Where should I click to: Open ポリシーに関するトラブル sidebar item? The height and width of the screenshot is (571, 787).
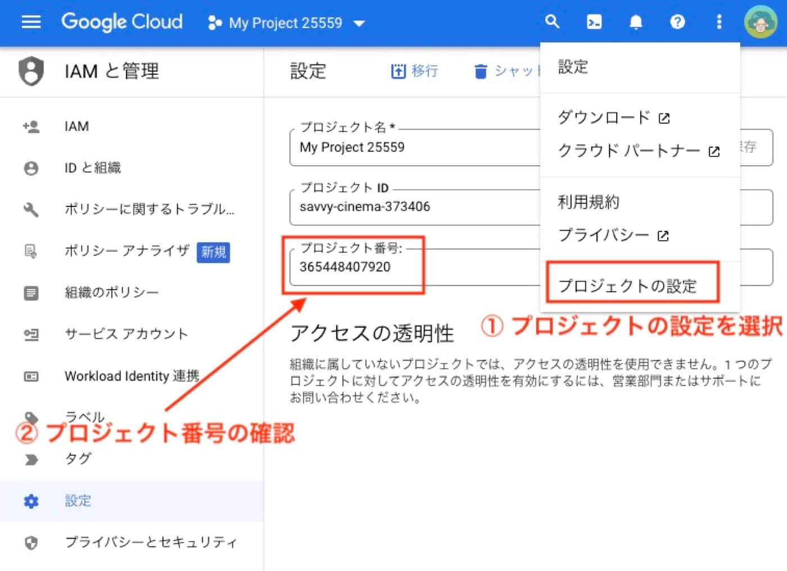132,209
